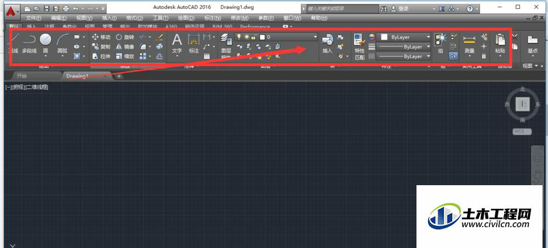Select the Polyline (多段线) tool
Screen dimensions: 548x248
pyautogui.click(x=30, y=44)
